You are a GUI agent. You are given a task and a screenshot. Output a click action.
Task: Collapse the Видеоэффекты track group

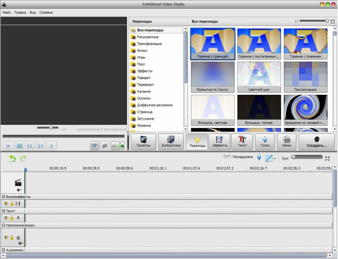pyautogui.click(x=4, y=197)
